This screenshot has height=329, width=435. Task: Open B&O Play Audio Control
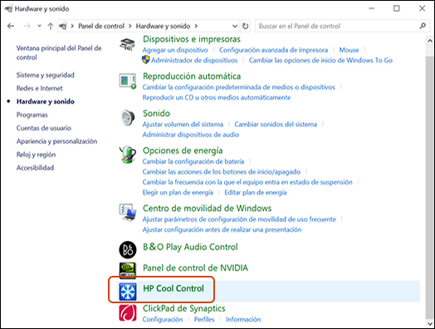(x=190, y=247)
